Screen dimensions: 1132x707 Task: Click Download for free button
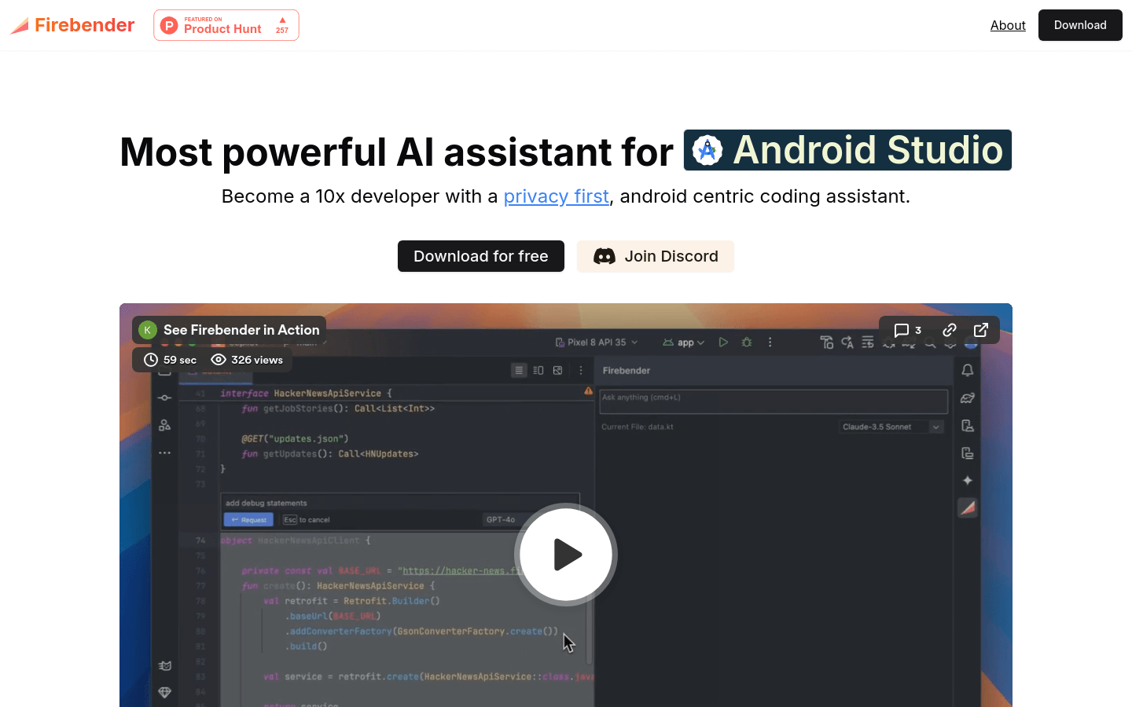(x=481, y=256)
